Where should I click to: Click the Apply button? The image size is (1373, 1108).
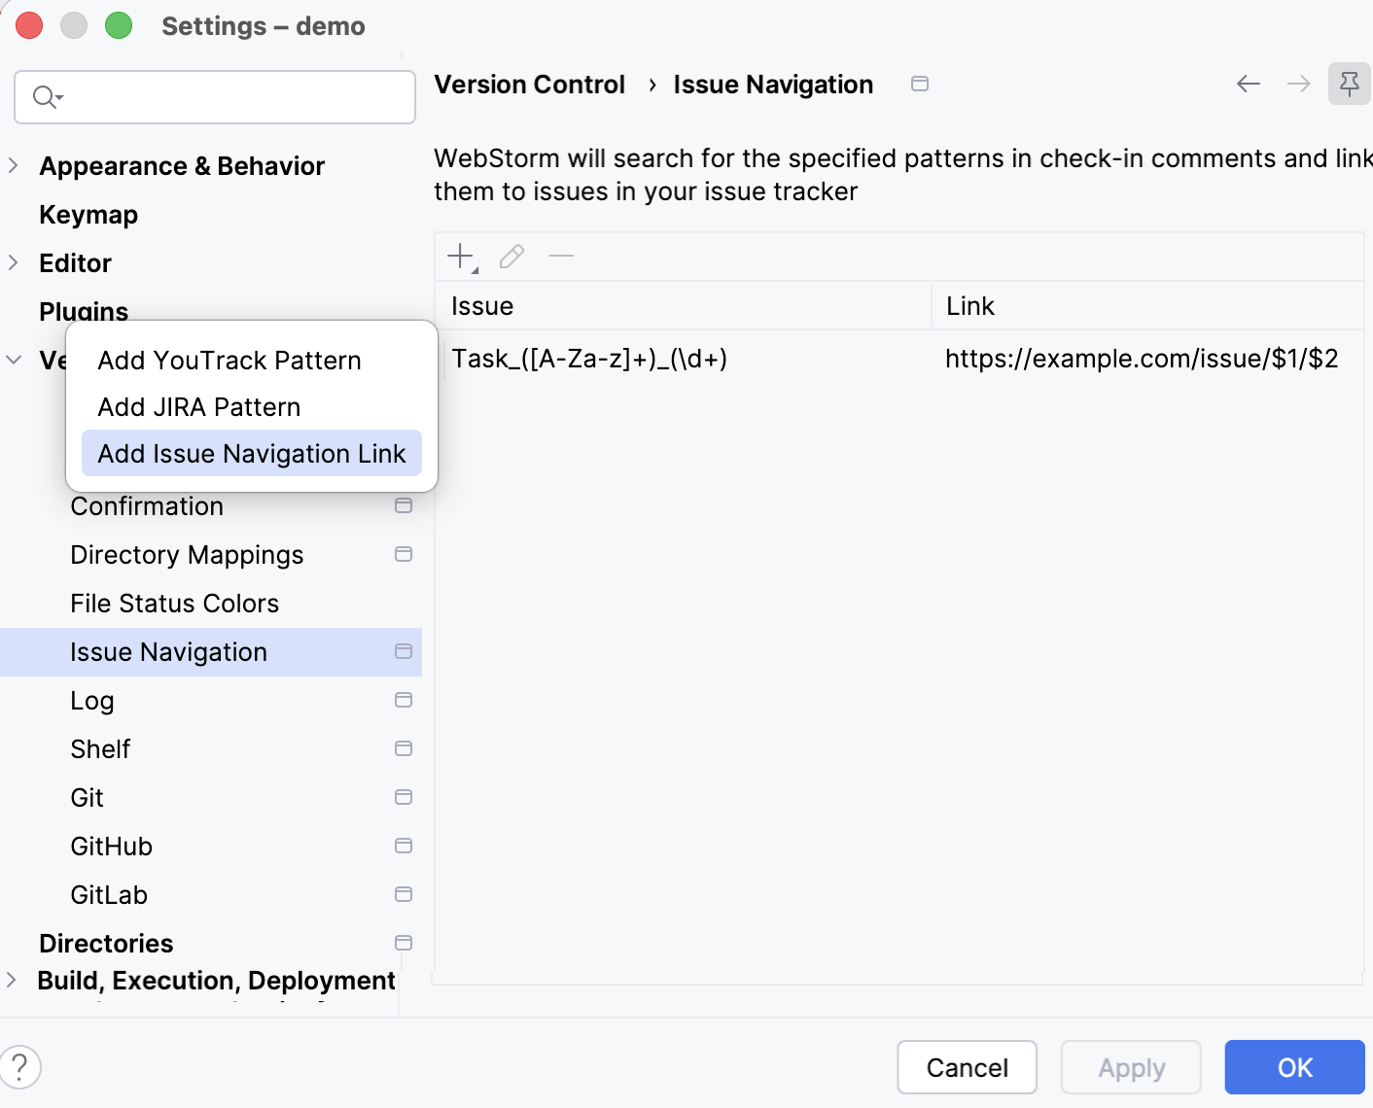[1132, 1067]
